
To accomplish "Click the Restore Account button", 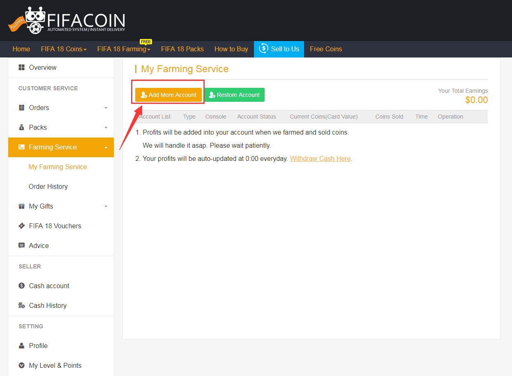I will click(234, 95).
